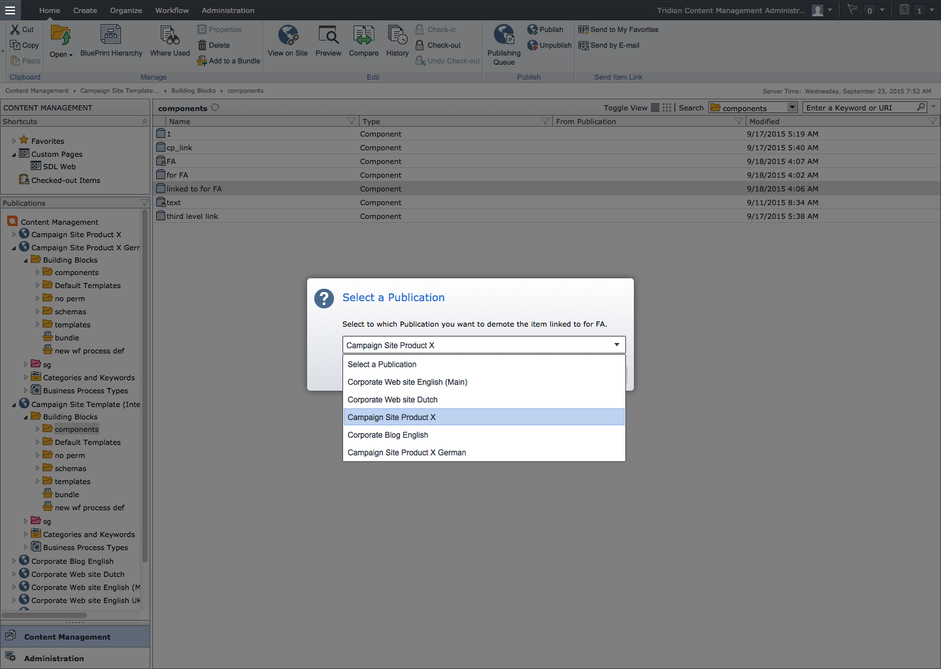Viewport: 941px width, 669px height.
Task: Expand the Favorites tree node
Action: [14, 141]
